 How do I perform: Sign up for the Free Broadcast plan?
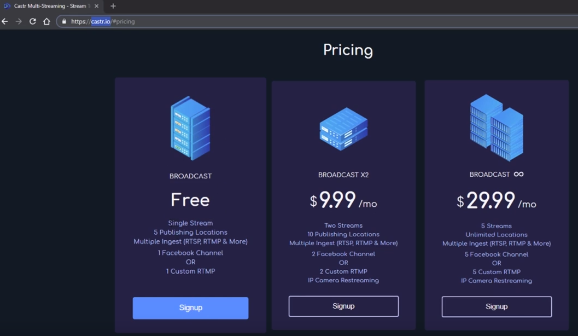click(x=191, y=308)
